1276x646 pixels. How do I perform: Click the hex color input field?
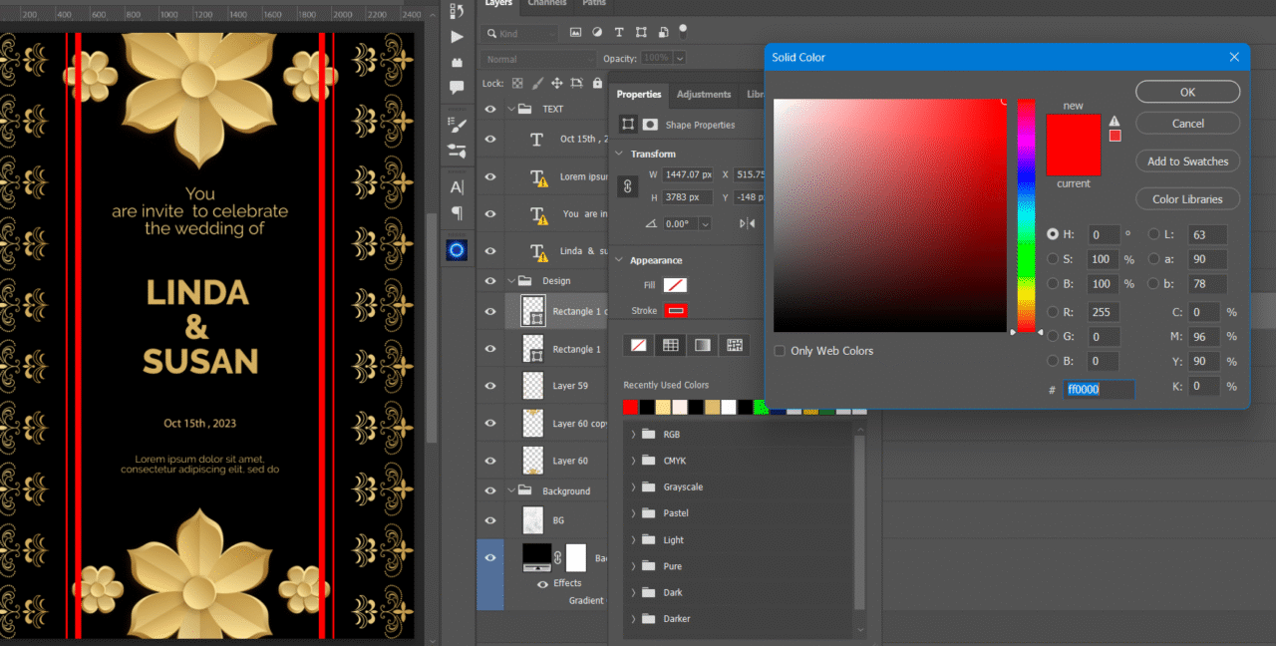click(x=1098, y=390)
